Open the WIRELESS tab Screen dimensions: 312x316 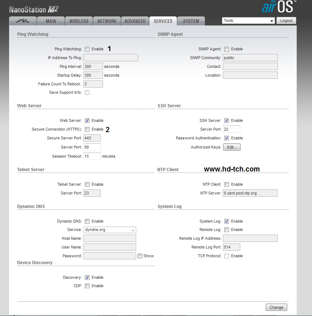pos(79,21)
